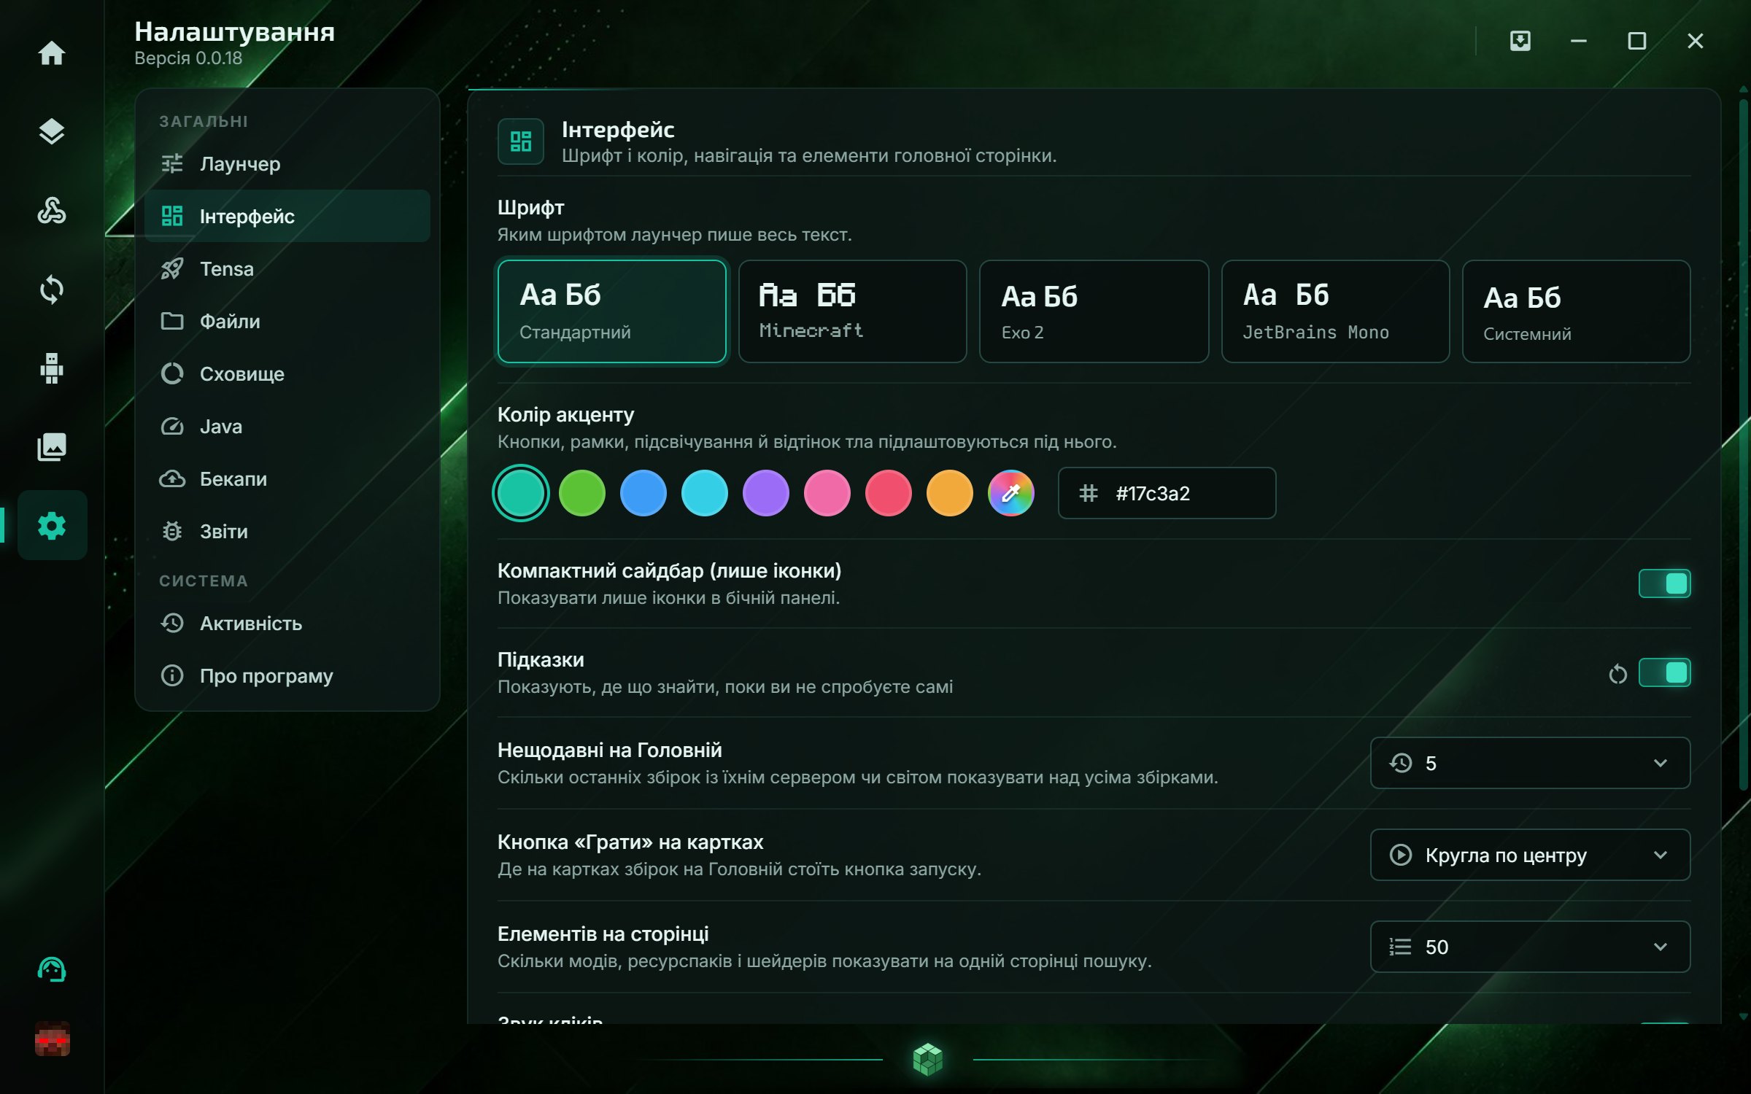Open the support headset icon
Screen dimensions: 1751x1094
52,970
